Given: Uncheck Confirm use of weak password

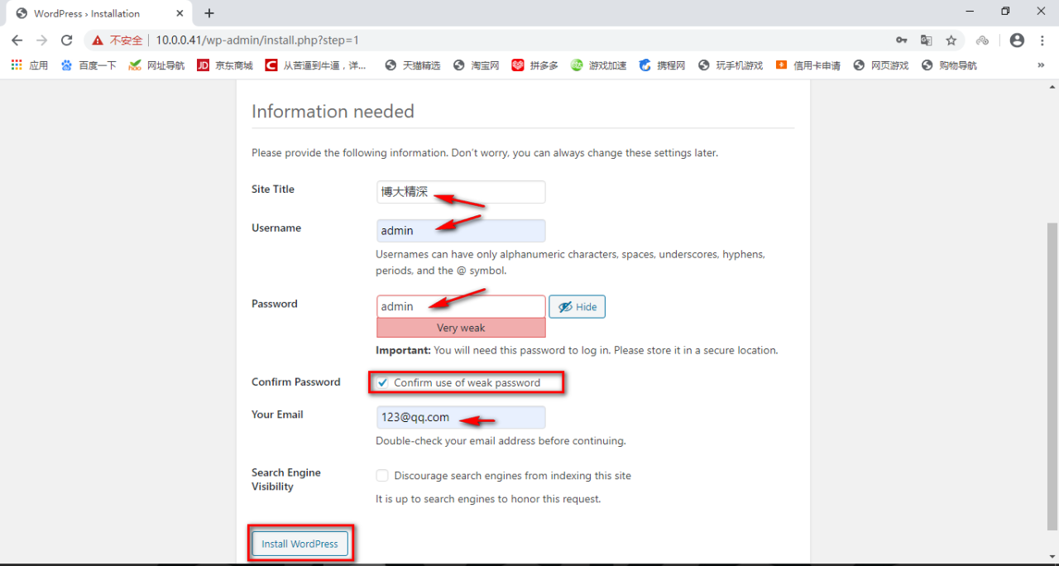Looking at the screenshot, I should (382, 383).
